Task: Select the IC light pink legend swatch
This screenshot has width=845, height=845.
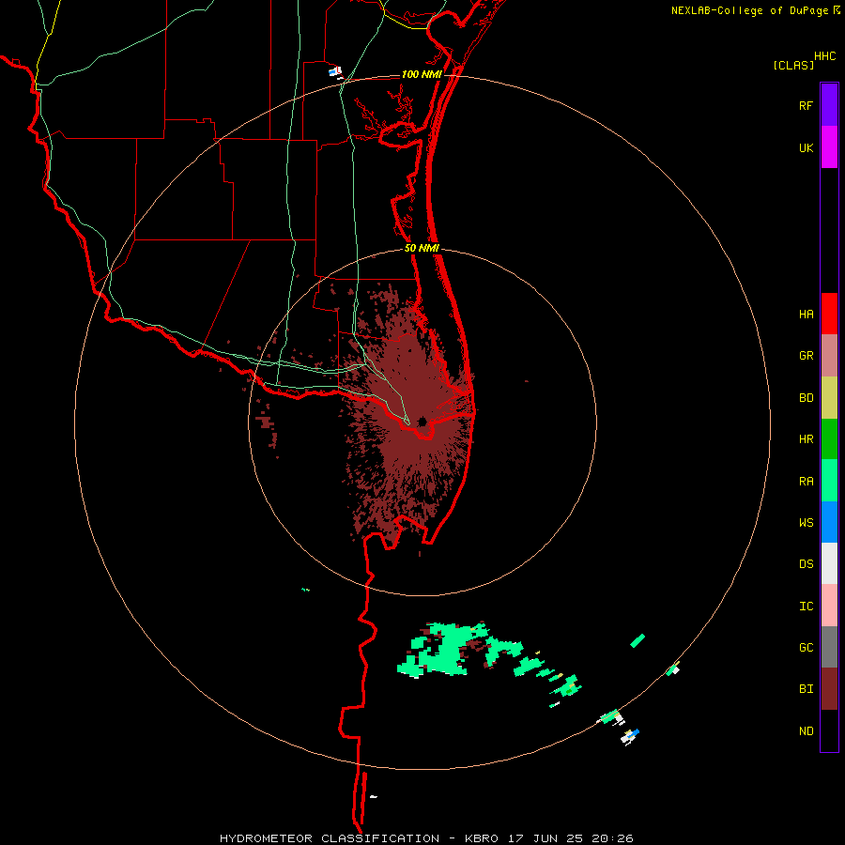Action: [829, 606]
